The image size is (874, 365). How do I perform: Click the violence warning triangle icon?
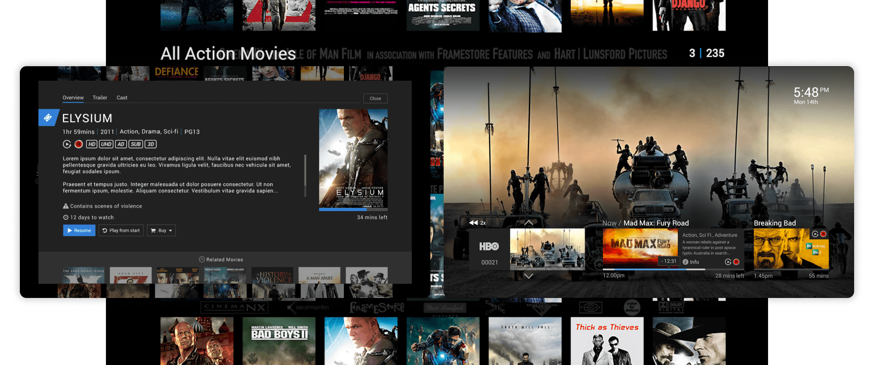(65, 206)
